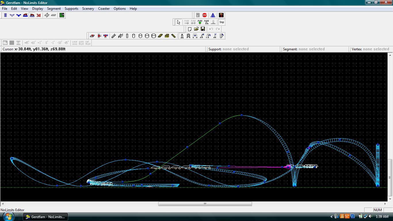Save the track with floppy disk icon
The image size is (393, 221).
pyautogui.click(x=203, y=29)
